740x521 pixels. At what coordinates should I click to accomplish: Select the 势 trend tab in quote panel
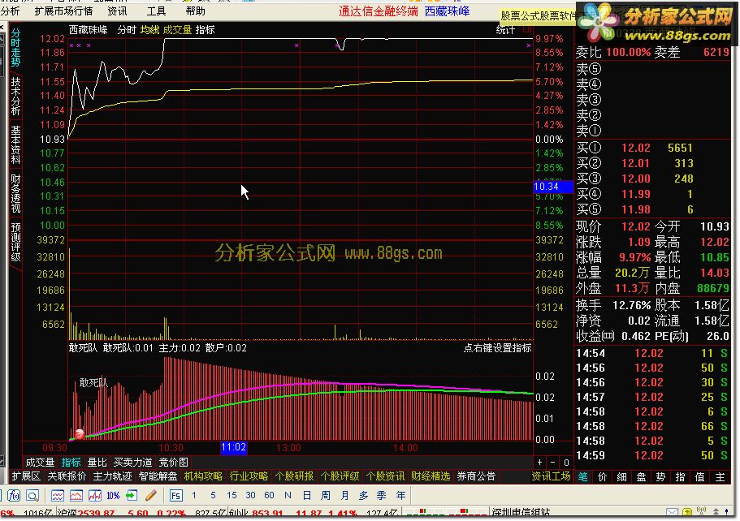(x=660, y=476)
